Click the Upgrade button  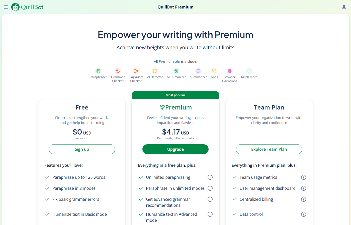(175, 149)
